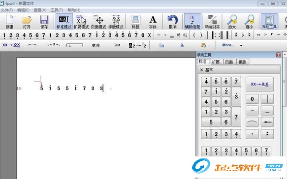Insert octave-up 8↑ mark

(x=179, y=35)
